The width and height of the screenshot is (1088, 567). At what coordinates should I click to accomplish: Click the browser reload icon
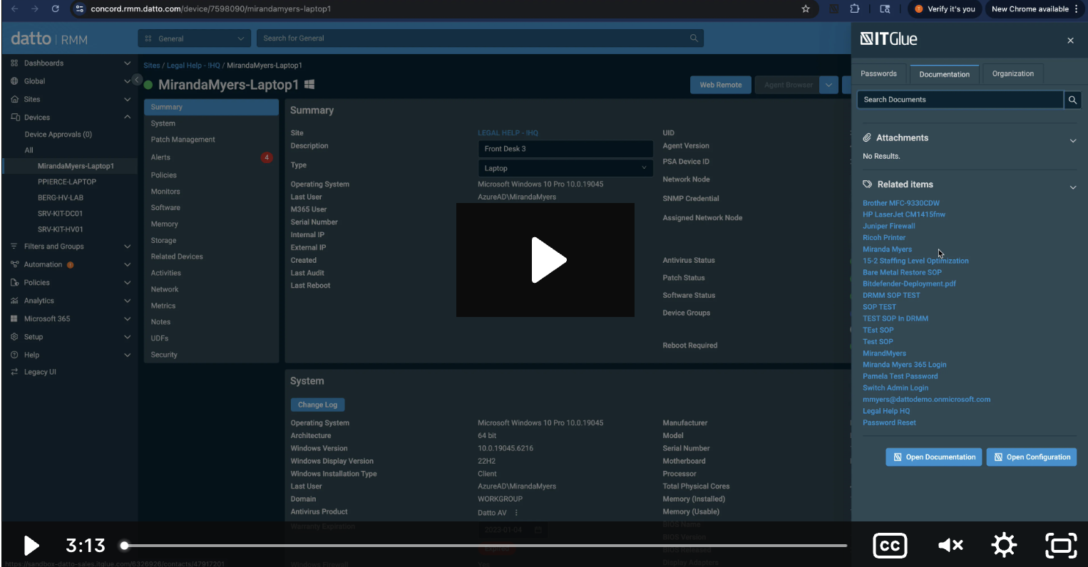point(56,9)
